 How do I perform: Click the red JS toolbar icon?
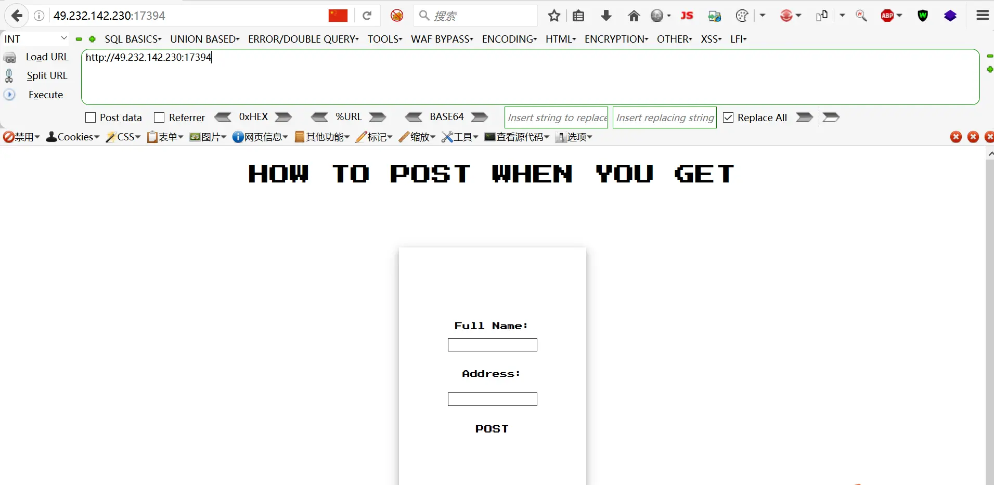tap(687, 16)
